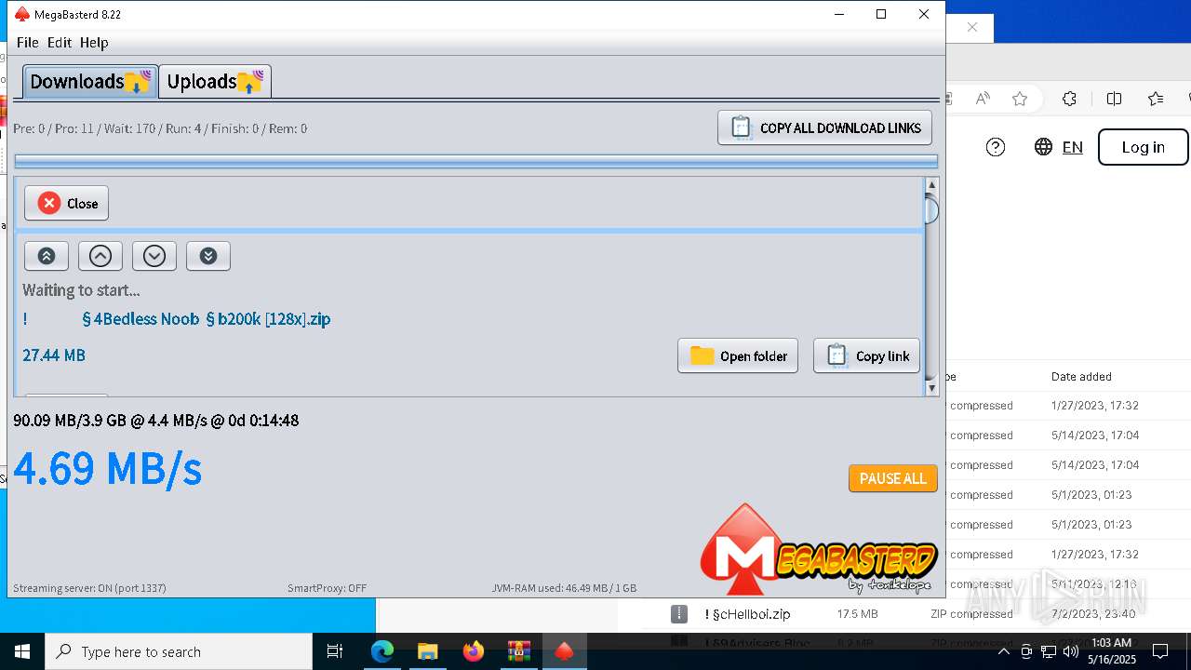This screenshot has width=1191, height=670.
Task: Click the browser Read aloud icon
Action: pos(983,99)
